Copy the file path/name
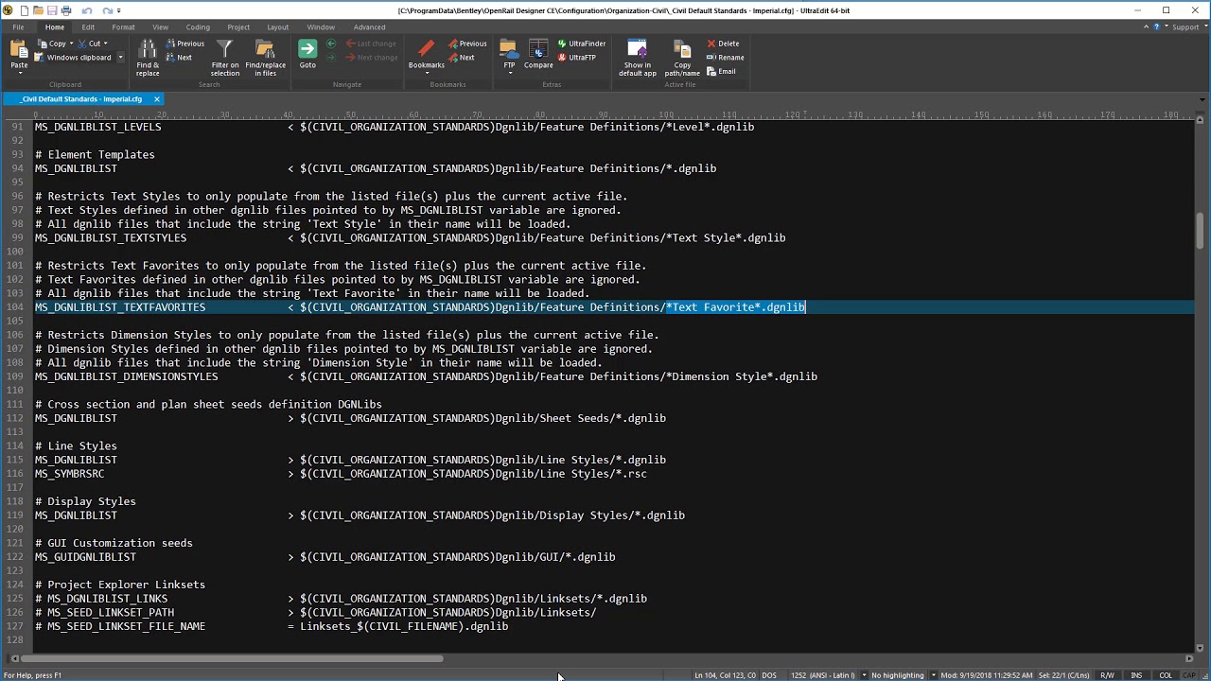The image size is (1211, 681). click(x=682, y=59)
